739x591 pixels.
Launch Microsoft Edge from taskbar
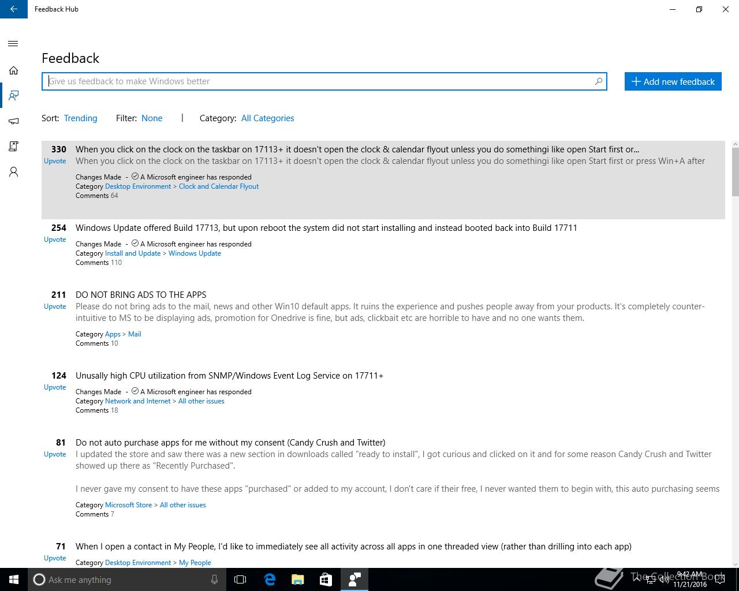(x=270, y=579)
